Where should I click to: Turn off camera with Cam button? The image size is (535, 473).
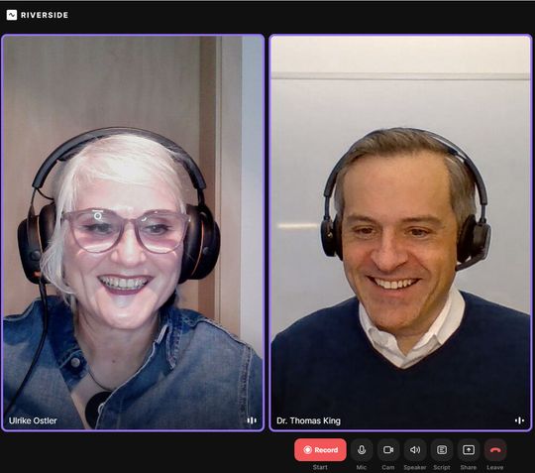click(388, 450)
